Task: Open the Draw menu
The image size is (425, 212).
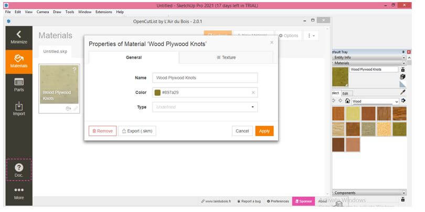Action: point(57,12)
